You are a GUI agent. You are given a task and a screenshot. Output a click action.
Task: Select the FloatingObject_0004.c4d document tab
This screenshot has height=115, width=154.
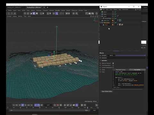(x=34, y=7)
